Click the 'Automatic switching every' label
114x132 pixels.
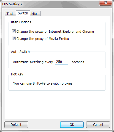click(33, 62)
